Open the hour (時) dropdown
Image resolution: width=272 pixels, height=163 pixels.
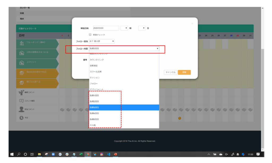pyautogui.click(x=124, y=28)
